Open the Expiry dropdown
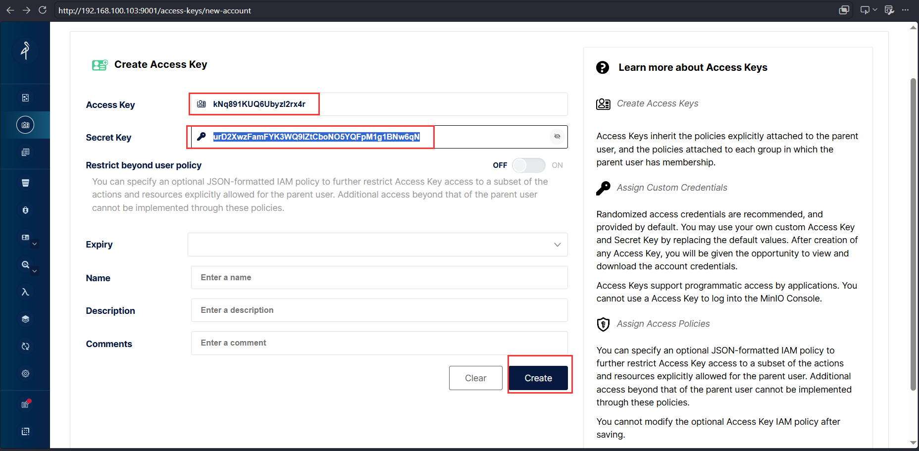Viewport: 919px width, 451px height. [x=378, y=245]
